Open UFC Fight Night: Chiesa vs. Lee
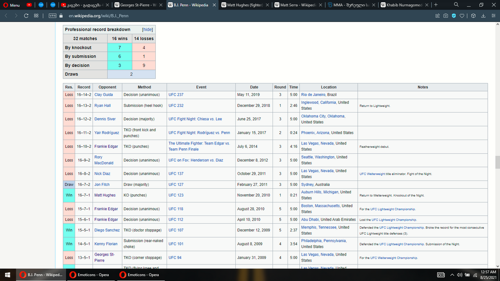Screen dimensions: 500x281 [x=195, y=119]
